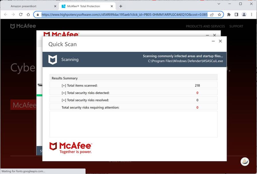Open tab search chevron in title bar
This screenshot has width=257, height=174.
coord(219,4)
